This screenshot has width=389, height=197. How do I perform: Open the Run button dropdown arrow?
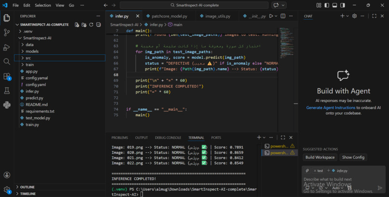click(x=276, y=16)
